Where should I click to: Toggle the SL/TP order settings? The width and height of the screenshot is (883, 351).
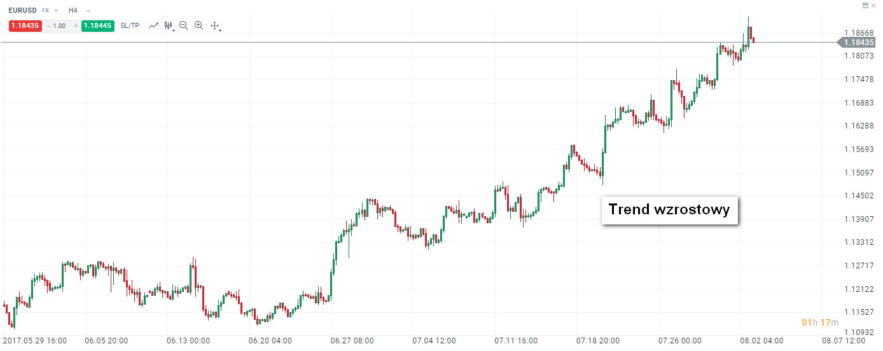[x=130, y=26]
